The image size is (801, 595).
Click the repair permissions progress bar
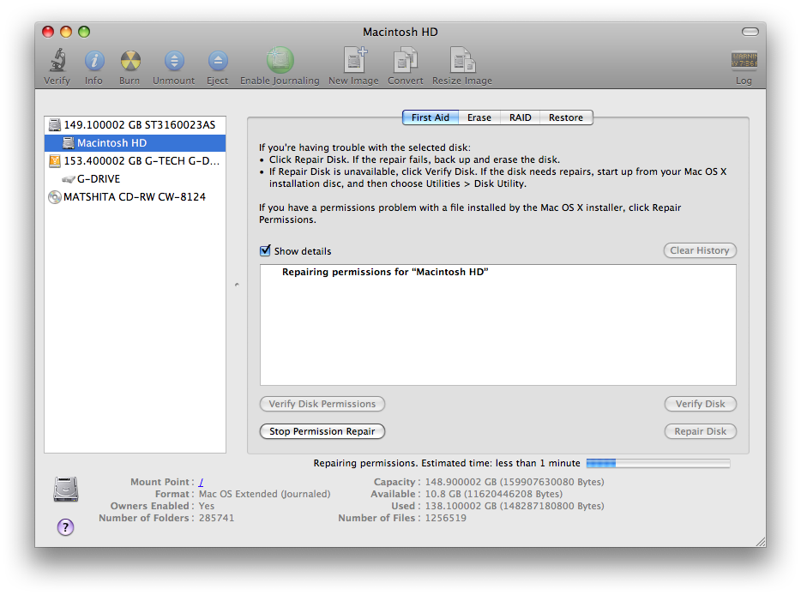(659, 463)
